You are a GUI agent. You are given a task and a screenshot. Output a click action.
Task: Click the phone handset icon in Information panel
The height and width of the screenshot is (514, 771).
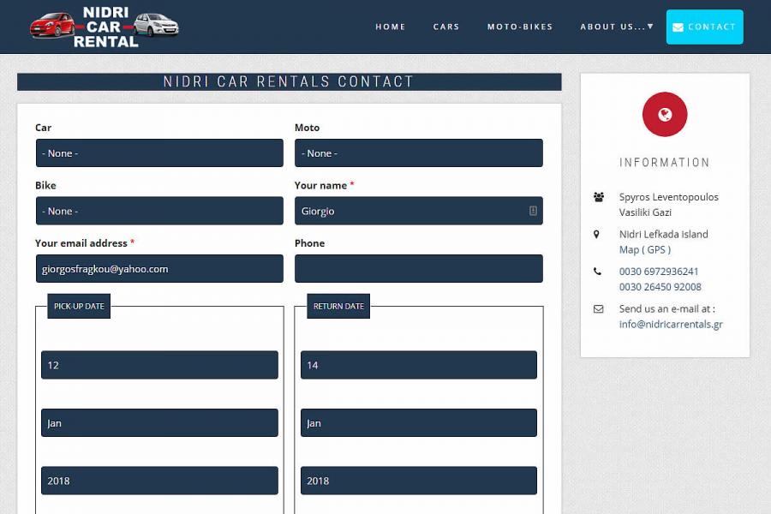[x=597, y=271]
